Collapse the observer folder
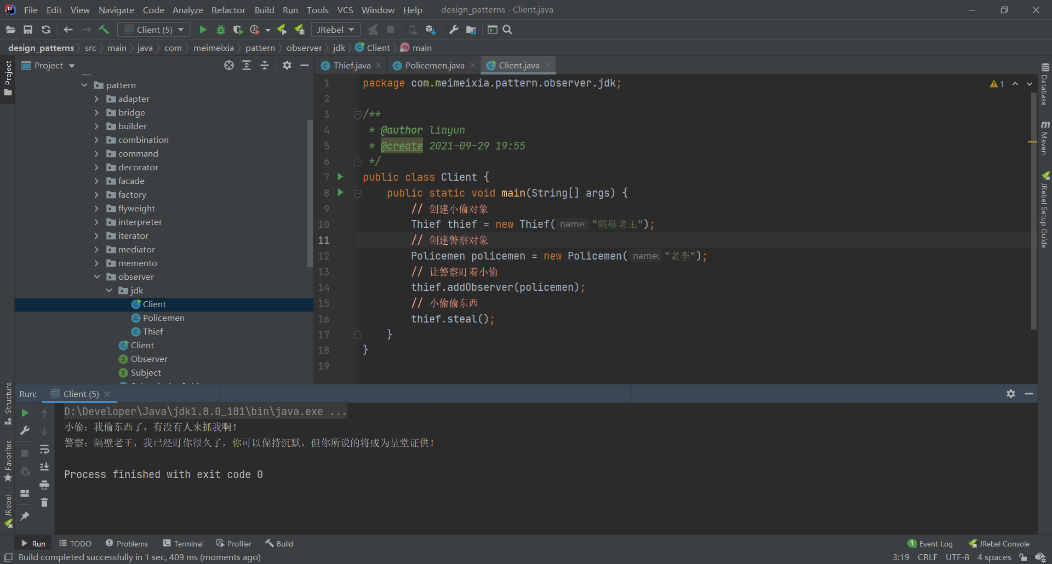The image size is (1052, 564). (96, 277)
